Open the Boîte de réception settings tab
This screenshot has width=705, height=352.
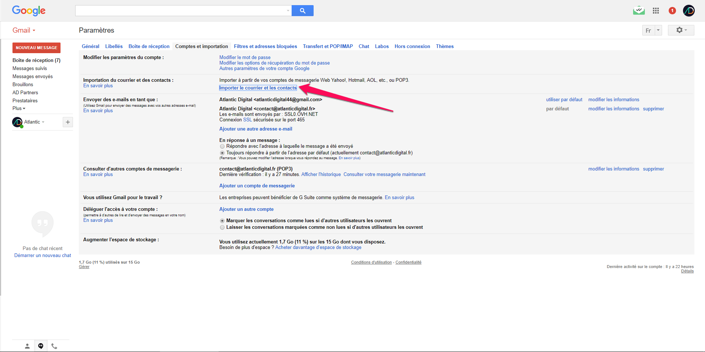[x=149, y=46]
